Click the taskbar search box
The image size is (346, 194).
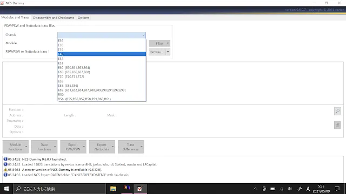click(59, 189)
